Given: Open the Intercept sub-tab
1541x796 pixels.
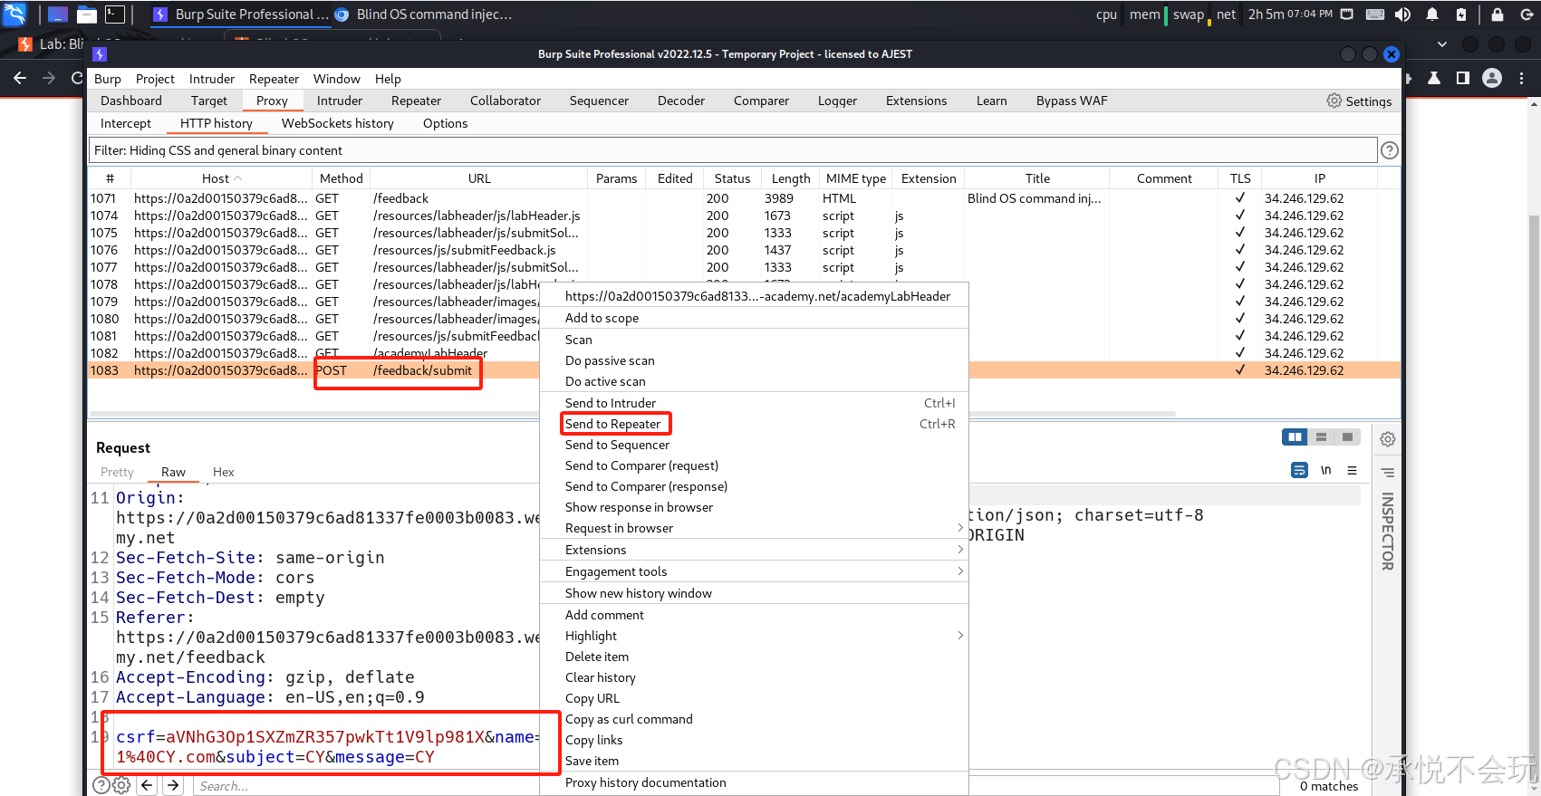Looking at the screenshot, I should (126, 123).
